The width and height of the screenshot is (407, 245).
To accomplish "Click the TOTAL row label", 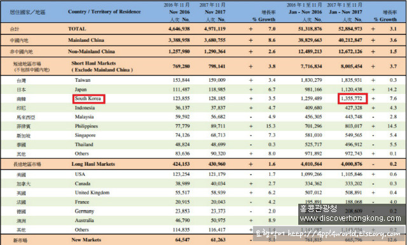I will point(77,29).
